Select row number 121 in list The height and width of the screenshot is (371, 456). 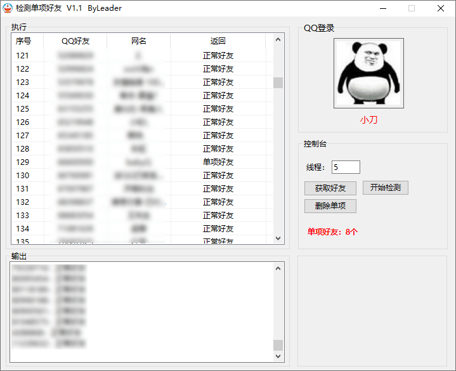23,56
